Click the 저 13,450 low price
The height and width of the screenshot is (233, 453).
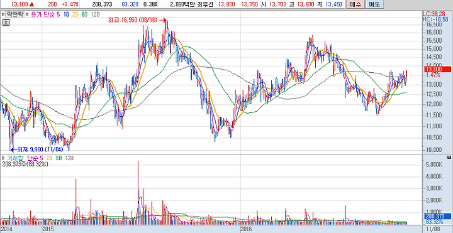[x=330, y=4]
